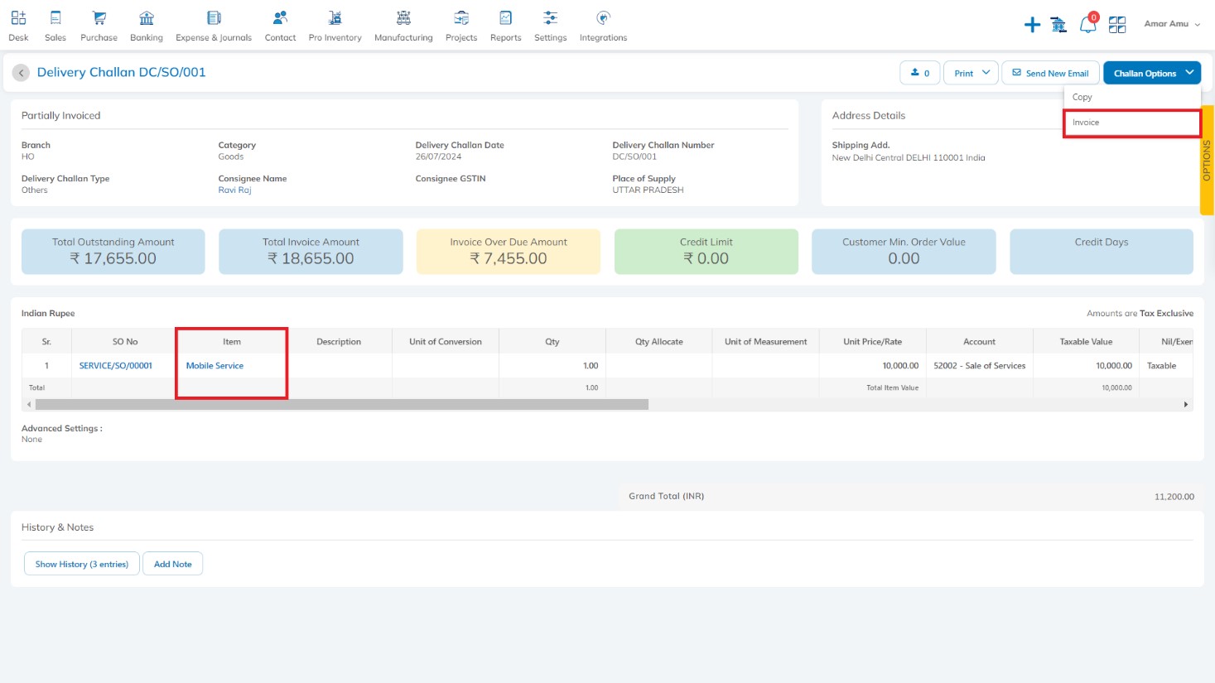The width and height of the screenshot is (1215, 683).
Task: Click the History & Notes heading
Action: 58,527
